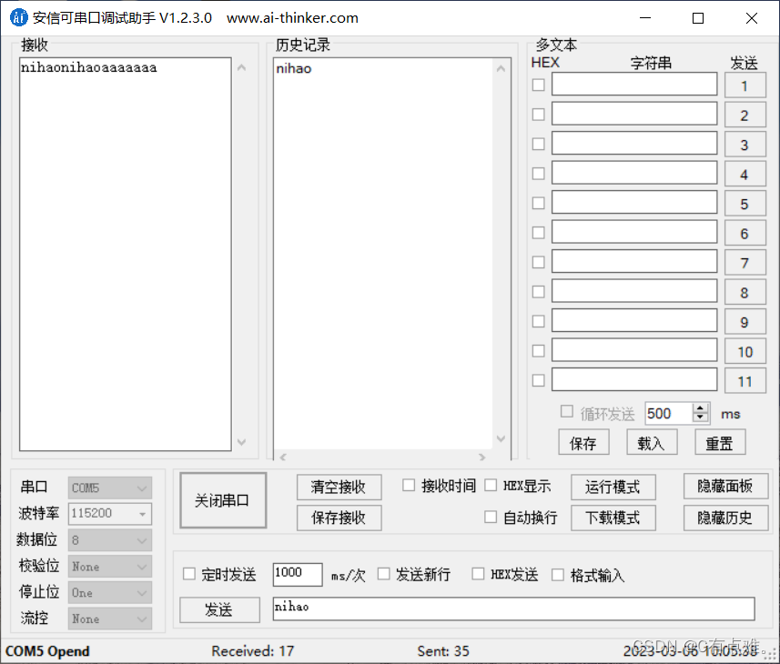Viewport: 780px width, 664px height.
Task: Click the multi-text 重置 button
Action: 720,442
